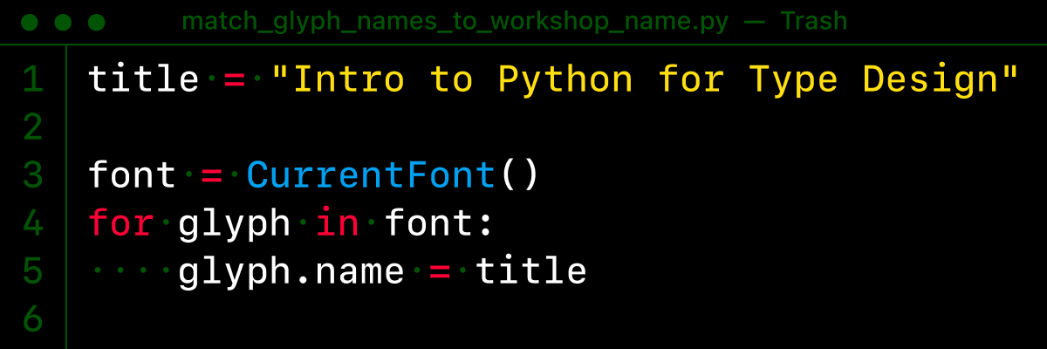This screenshot has width=1047, height=349.
Task: Zoom the window with the third traffic light
Action: (97, 22)
